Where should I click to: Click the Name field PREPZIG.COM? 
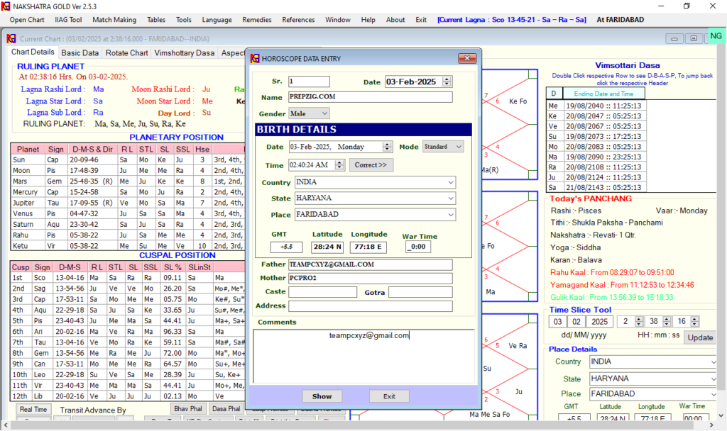click(371, 96)
